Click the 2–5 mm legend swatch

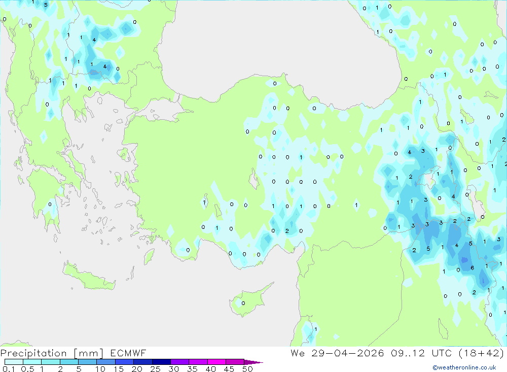[69, 362]
